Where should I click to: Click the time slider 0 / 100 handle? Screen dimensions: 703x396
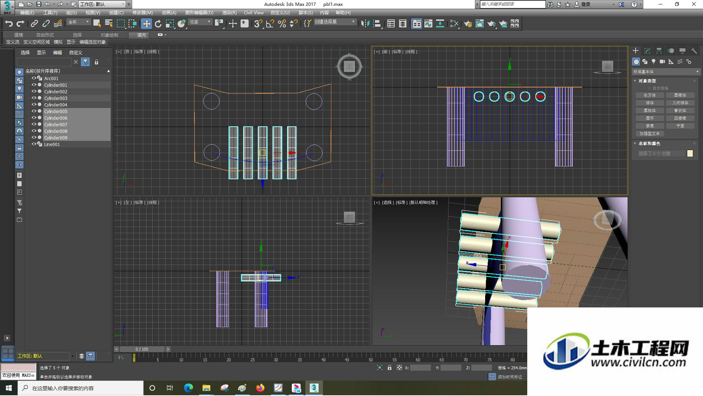click(x=142, y=349)
